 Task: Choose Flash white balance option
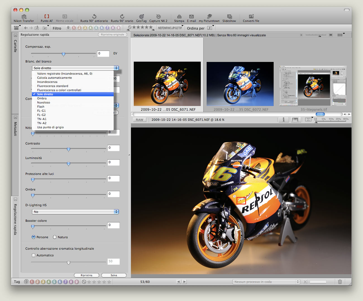[x=73, y=107]
